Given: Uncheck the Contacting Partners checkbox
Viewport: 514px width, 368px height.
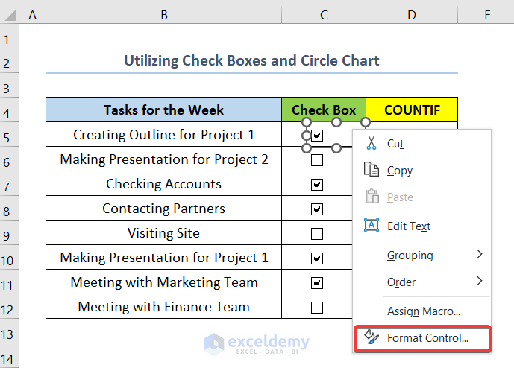Looking at the screenshot, I should tap(317, 209).
